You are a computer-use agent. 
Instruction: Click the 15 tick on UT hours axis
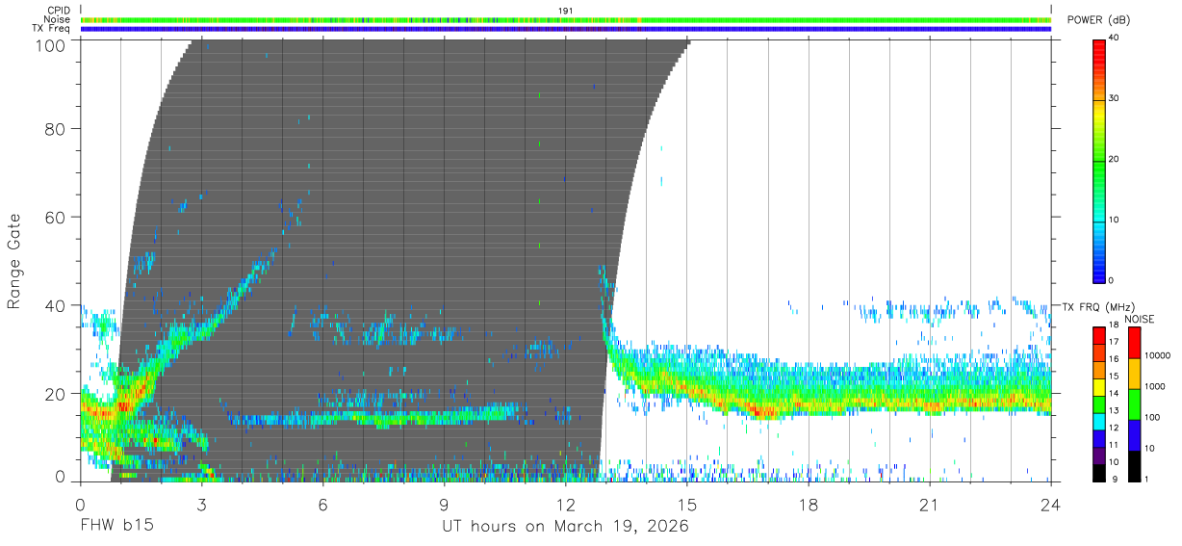click(x=687, y=505)
